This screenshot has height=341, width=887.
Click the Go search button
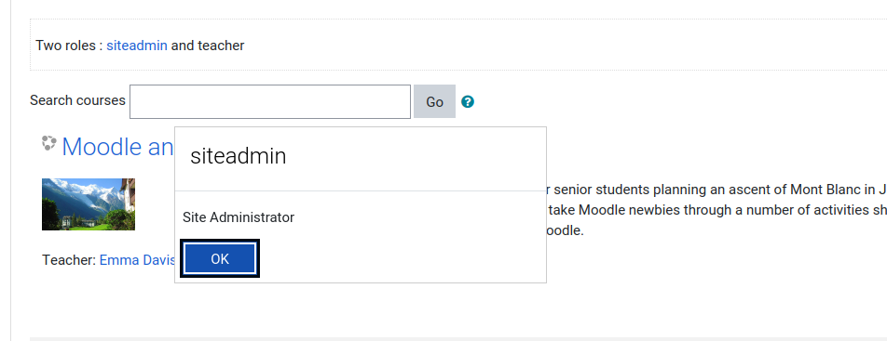(434, 101)
